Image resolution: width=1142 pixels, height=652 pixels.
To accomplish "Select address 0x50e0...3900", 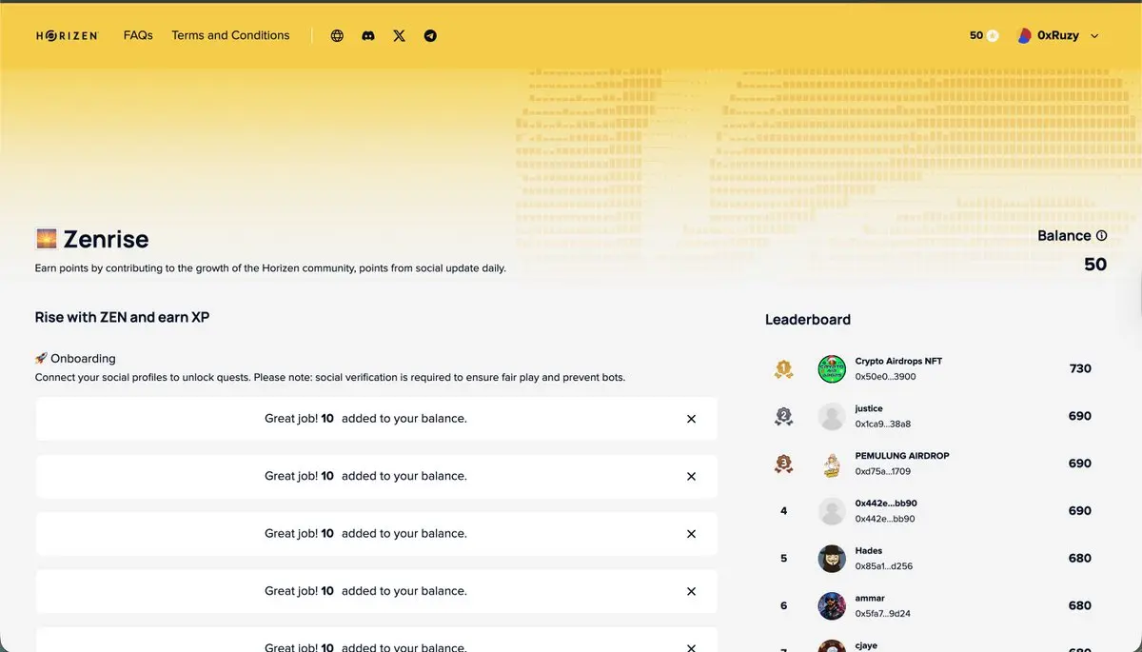I will point(885,377).
